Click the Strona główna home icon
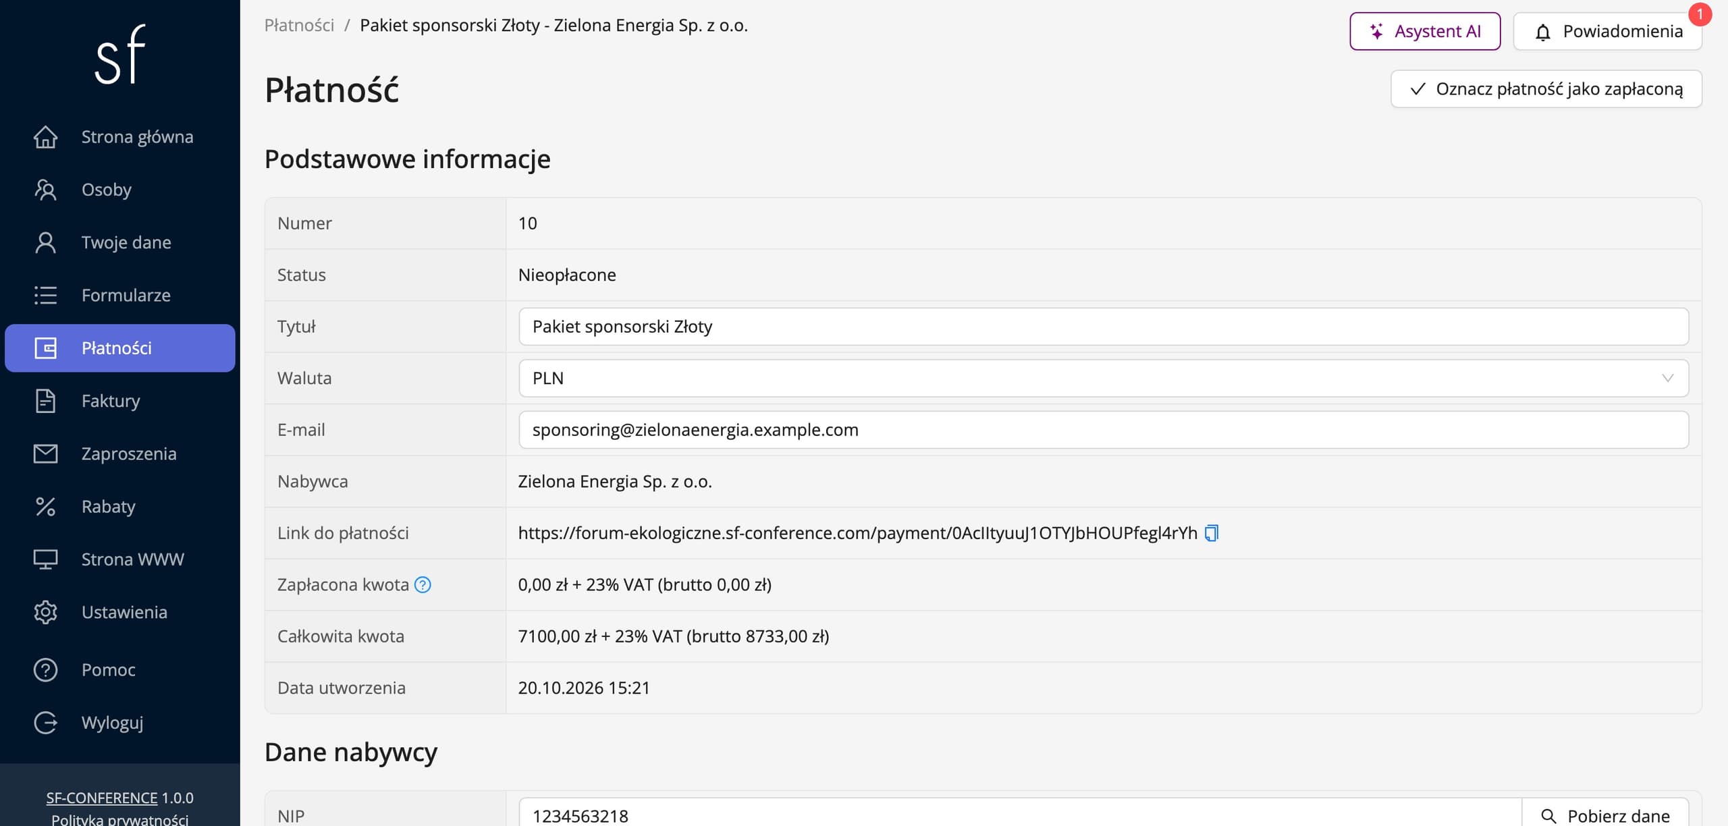Viewport: 1728px width, 826px height. pos(45,137)
